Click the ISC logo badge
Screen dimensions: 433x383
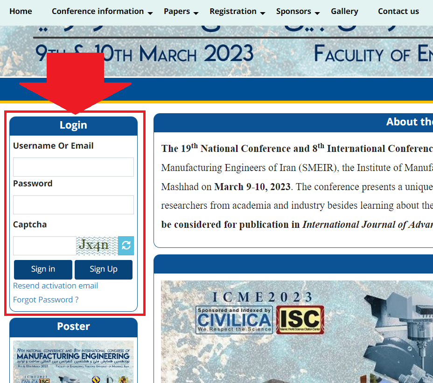300,320
